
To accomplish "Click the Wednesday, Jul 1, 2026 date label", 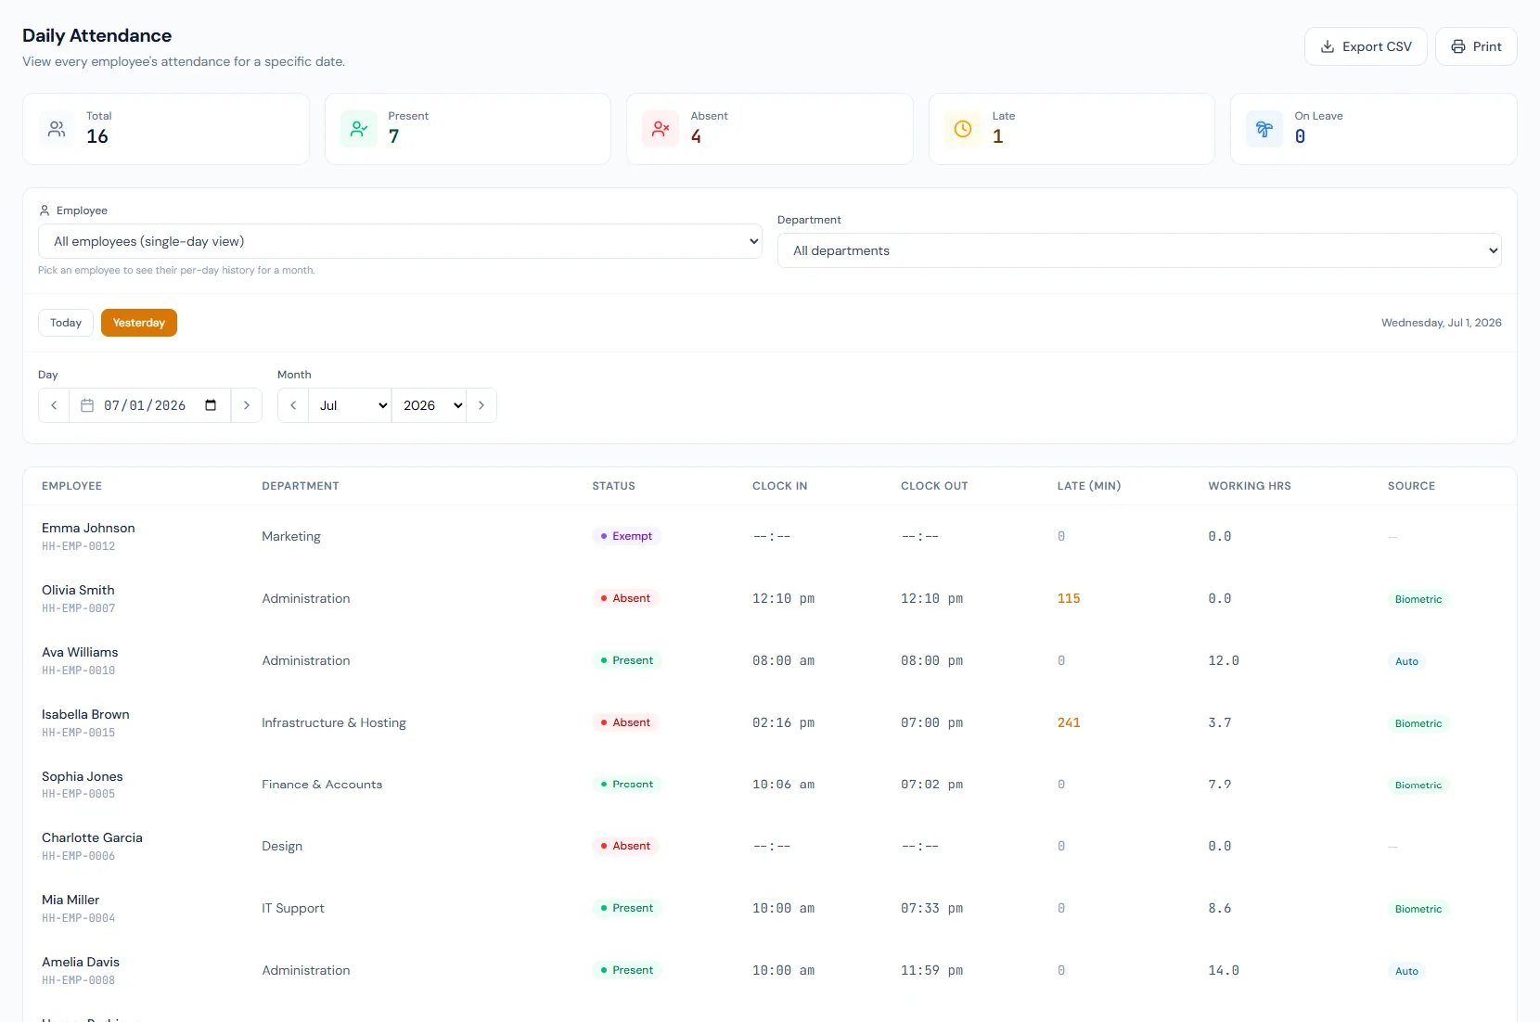I will [x=1442, y=323].
